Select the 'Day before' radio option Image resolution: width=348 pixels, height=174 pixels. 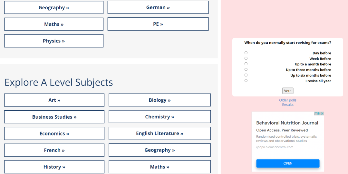tap(246, 53)
